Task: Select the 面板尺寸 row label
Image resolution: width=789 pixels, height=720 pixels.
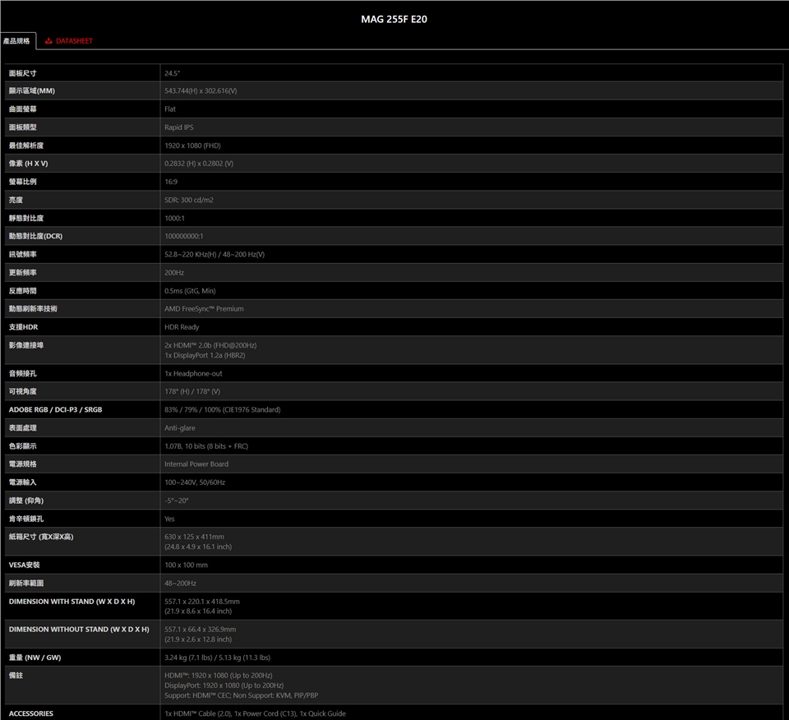Action: click(22, 73)
